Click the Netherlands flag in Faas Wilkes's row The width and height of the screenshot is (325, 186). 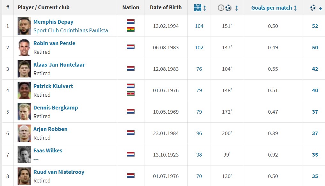pyautogui.click(x=130, y=154)
